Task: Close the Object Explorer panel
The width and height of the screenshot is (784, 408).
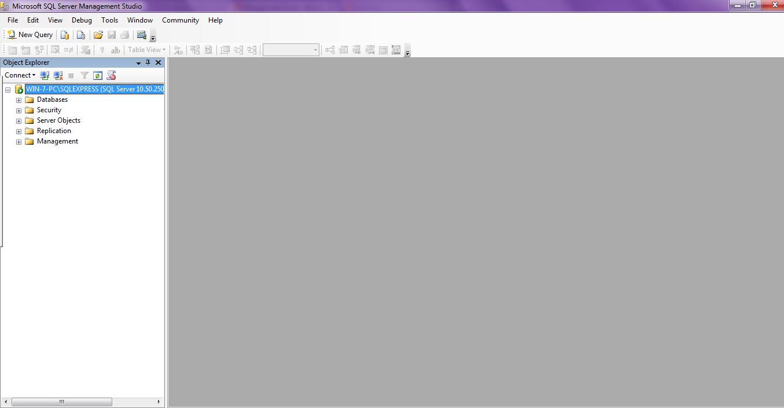Action: coord(158,63)
